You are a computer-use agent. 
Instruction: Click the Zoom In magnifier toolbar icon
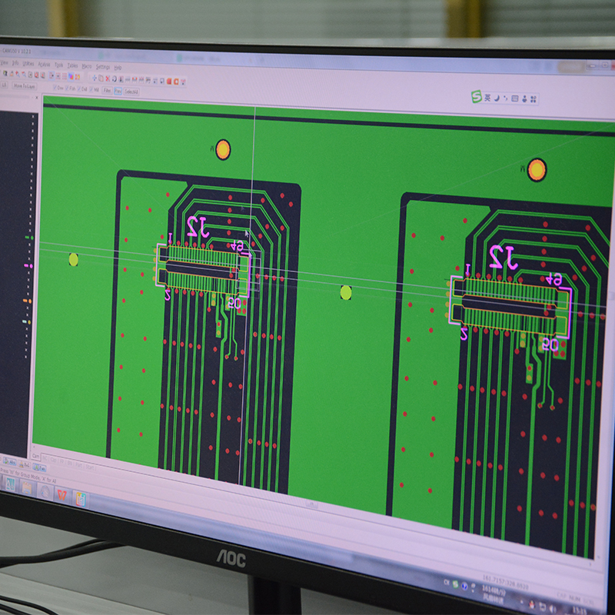(x=18, y=74)
